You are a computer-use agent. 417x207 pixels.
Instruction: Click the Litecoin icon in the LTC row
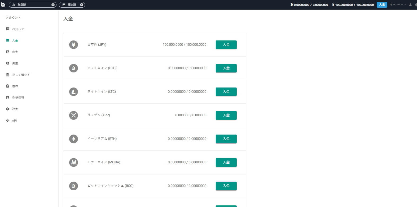[74, 92]
